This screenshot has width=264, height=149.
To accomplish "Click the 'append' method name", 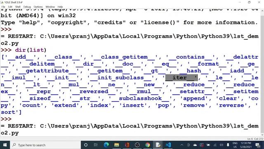I will 194,99.
